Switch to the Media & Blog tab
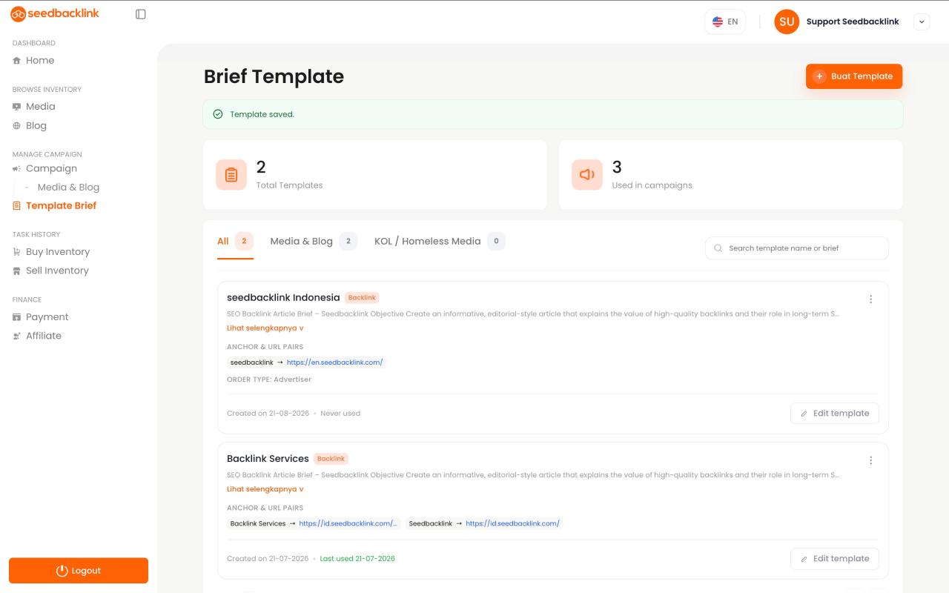Viewport: 949px width, 593px height. pyautogui.click(x=314, y=241)
